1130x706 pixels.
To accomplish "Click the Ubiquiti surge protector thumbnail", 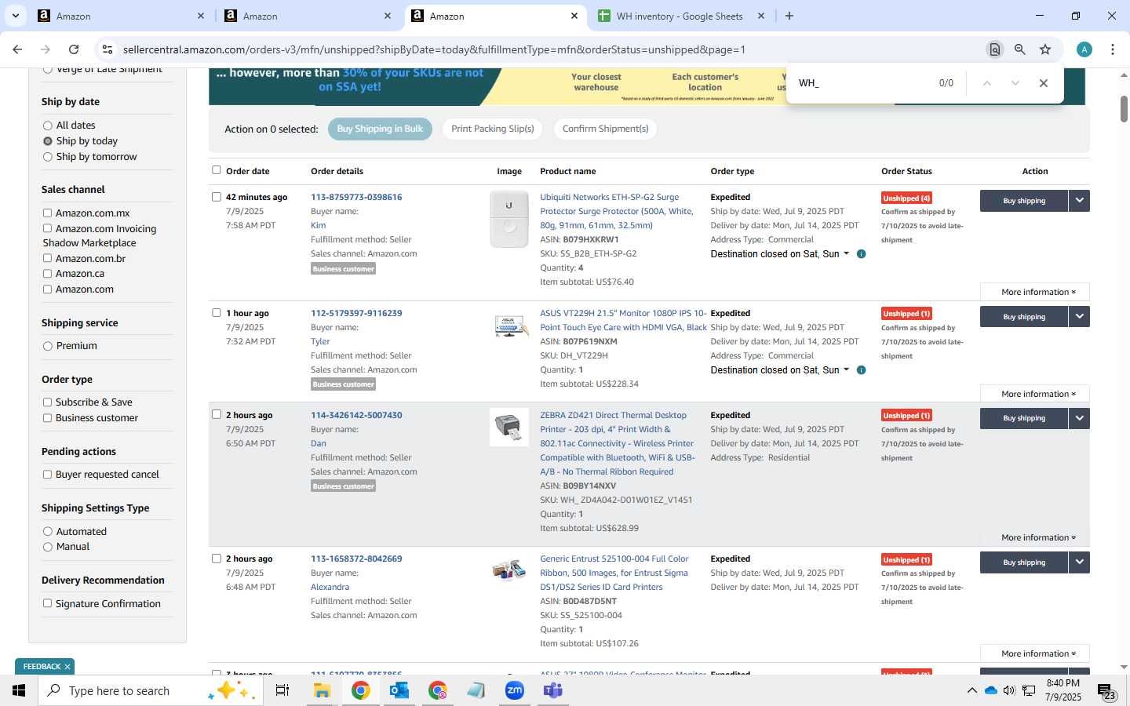I will (509, 219).
